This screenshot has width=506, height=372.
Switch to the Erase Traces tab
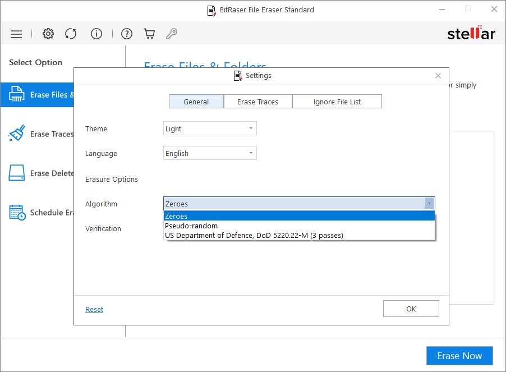(258, 102)
